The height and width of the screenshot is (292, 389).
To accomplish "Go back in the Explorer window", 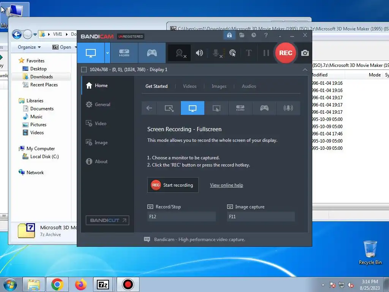I will (x=17, y=34).
